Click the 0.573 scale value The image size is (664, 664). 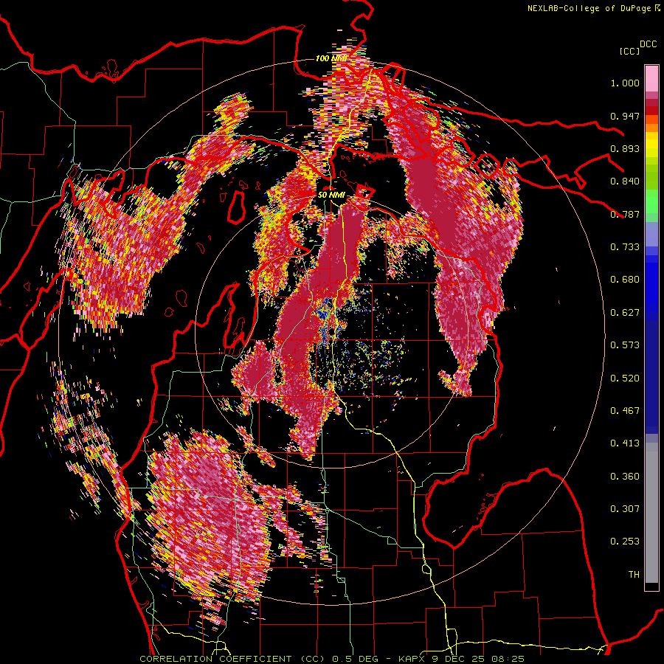tap(625, 345)
